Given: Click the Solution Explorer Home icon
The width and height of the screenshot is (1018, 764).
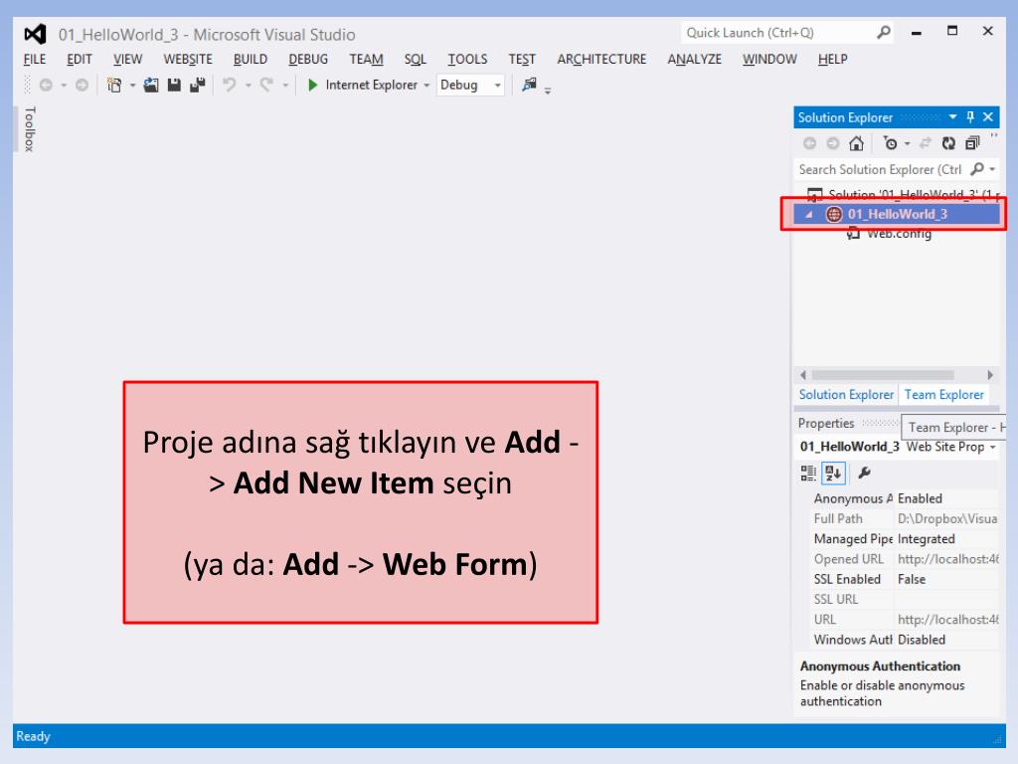Looking at the screenshot, I should 856,143.
